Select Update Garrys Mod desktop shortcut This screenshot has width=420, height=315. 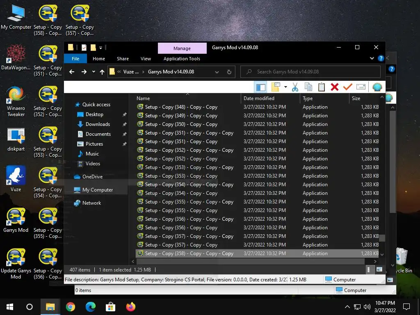16,264
